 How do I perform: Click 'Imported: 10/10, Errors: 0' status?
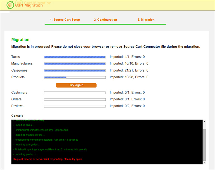129,63
